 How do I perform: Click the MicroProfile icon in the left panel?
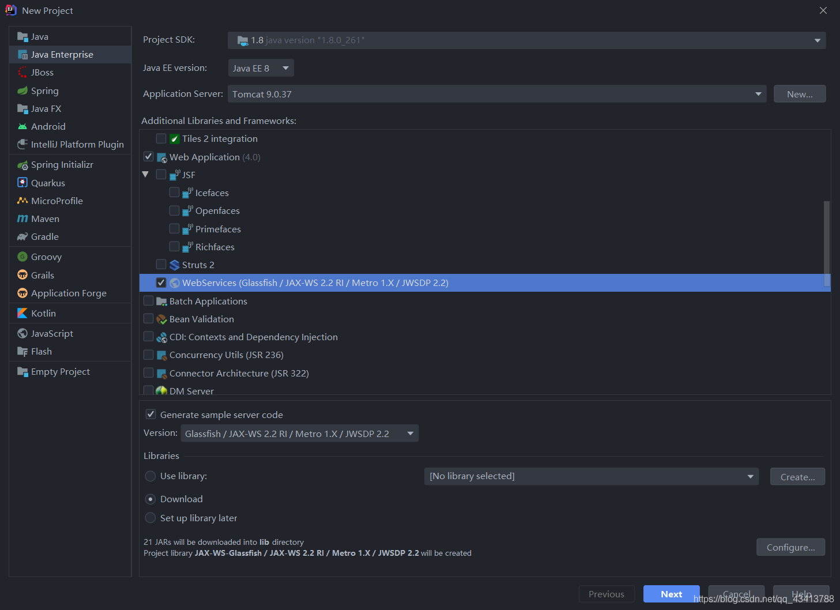22,201
